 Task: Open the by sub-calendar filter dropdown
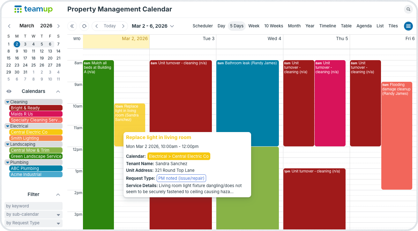[34, 214]
